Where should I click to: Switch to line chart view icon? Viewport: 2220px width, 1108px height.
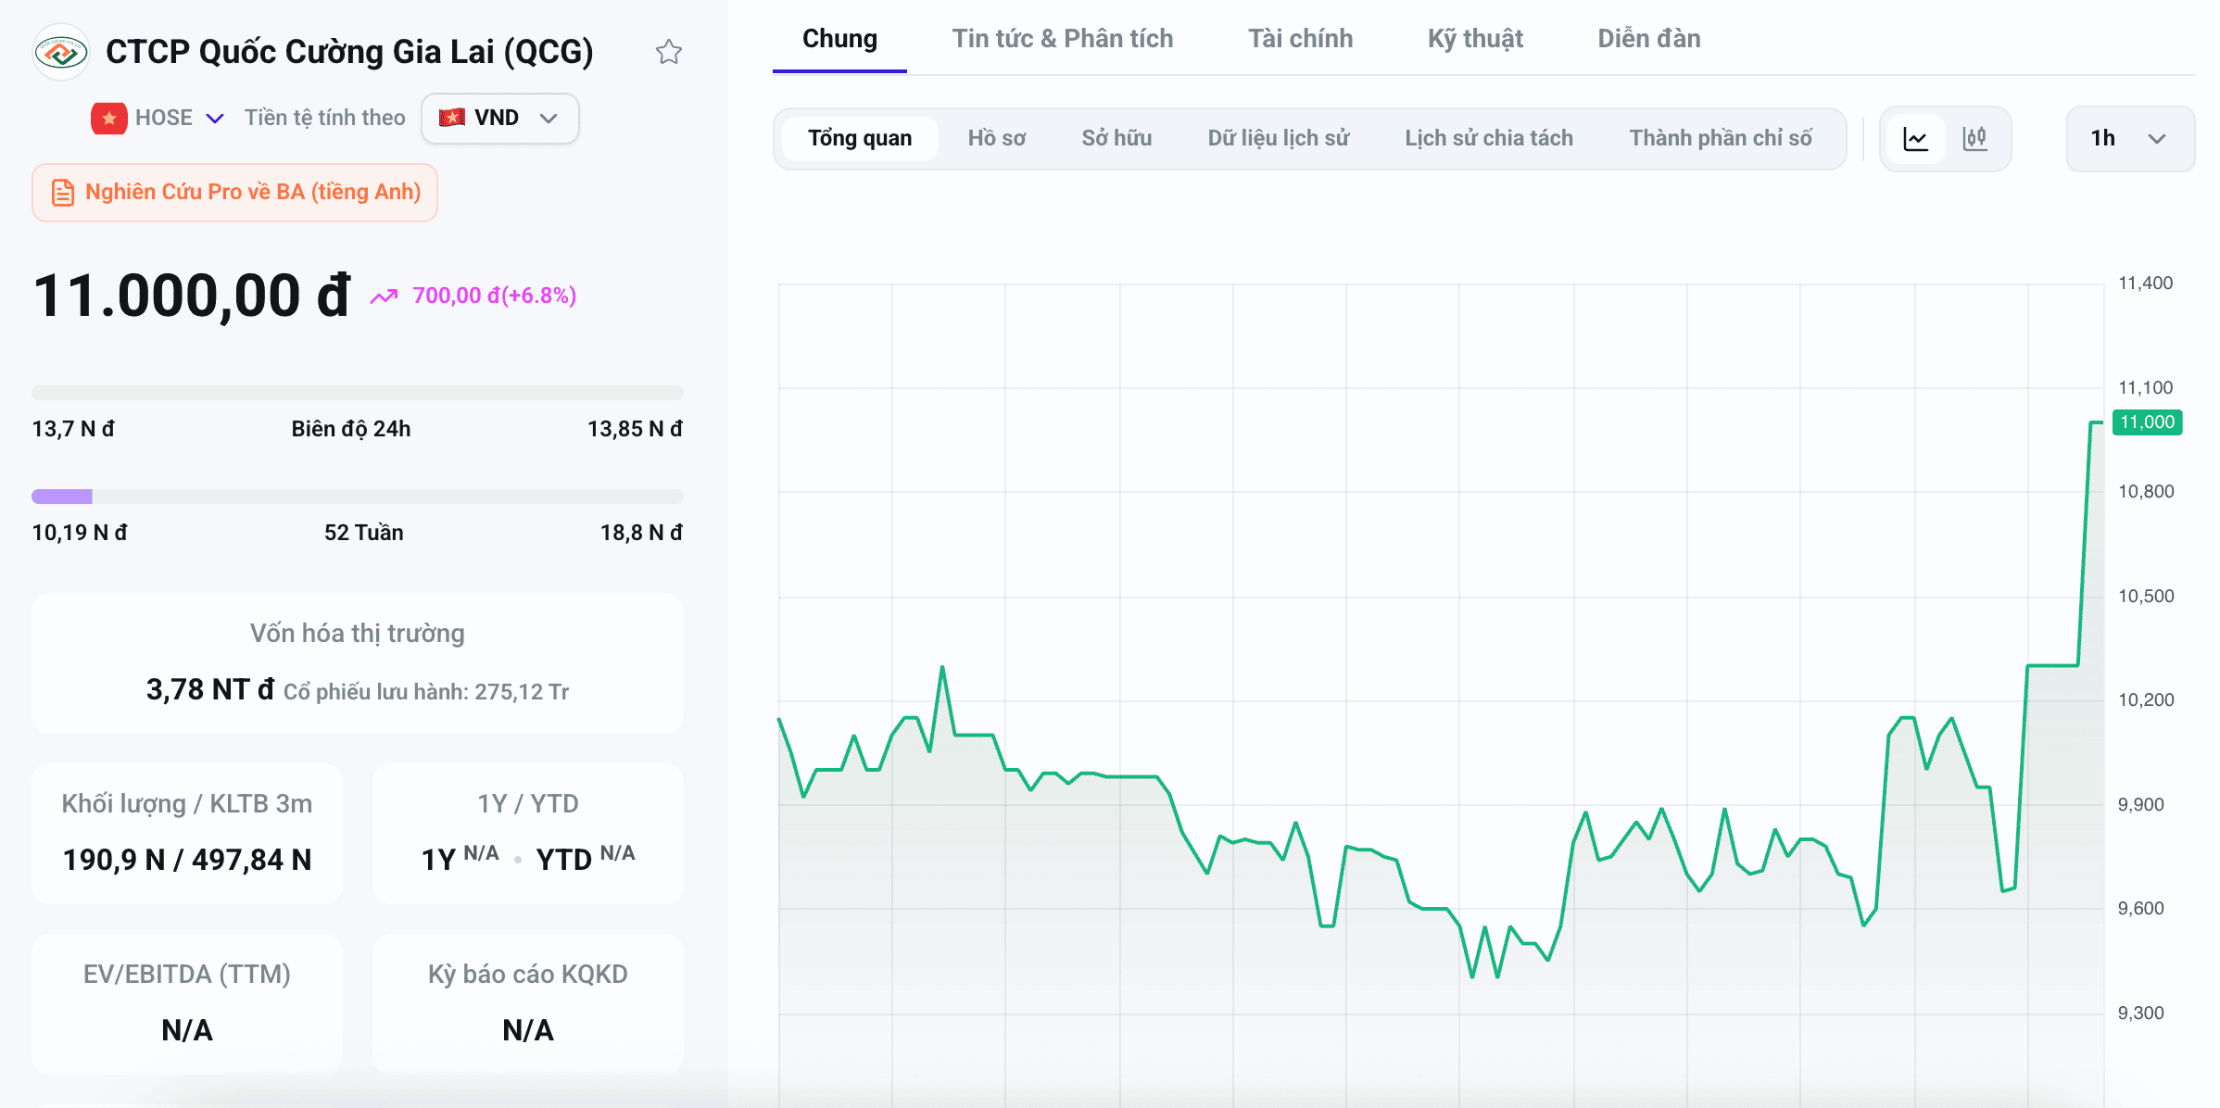(1915, 139)
